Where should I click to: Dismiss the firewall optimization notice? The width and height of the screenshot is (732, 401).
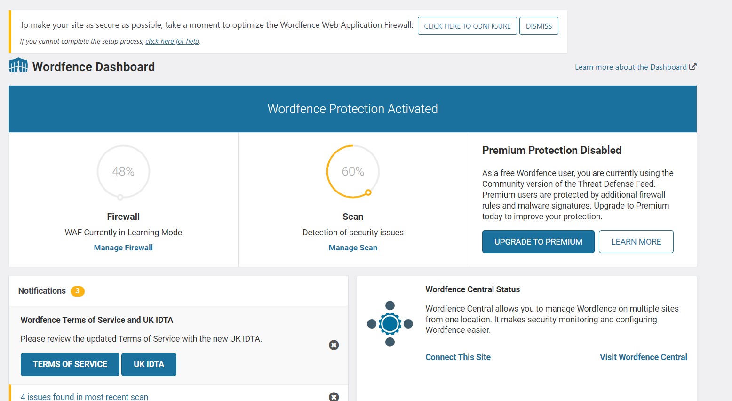click(539, 26)
